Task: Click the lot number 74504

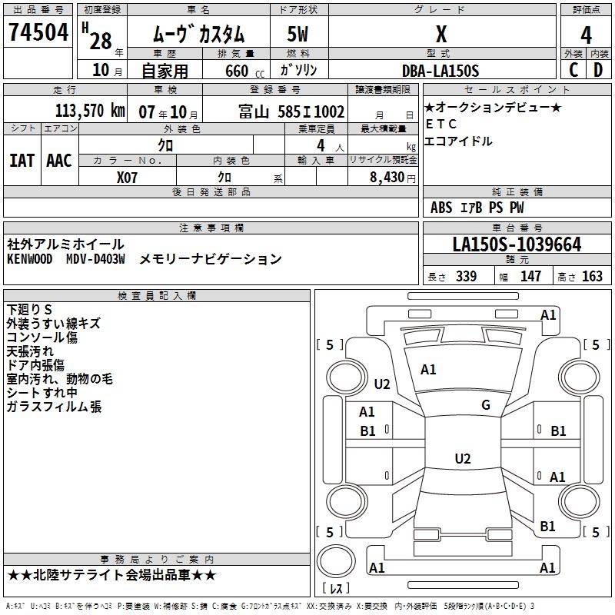Action: [x=38, y=32]
